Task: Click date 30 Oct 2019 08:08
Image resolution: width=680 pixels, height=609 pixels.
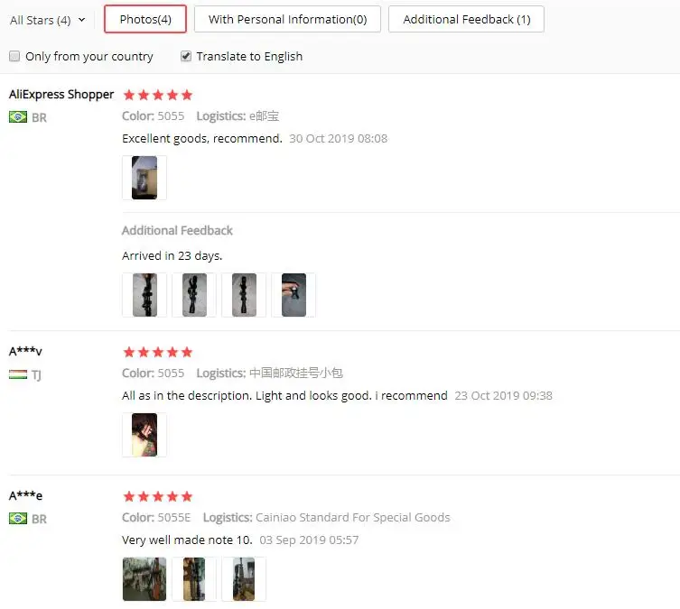Action: coord(339,139)
